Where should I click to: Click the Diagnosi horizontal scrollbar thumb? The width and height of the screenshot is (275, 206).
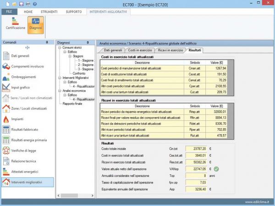pyautogui.click(x=69, y=195)
